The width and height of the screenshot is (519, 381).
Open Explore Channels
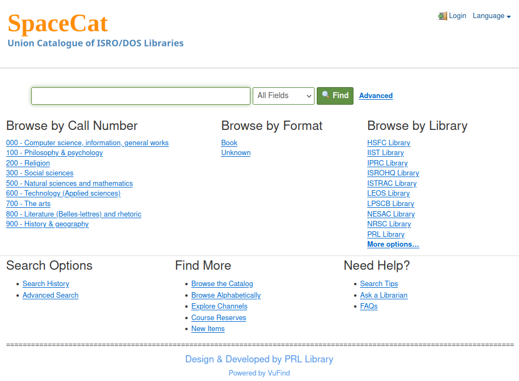(x=219, y=306)
